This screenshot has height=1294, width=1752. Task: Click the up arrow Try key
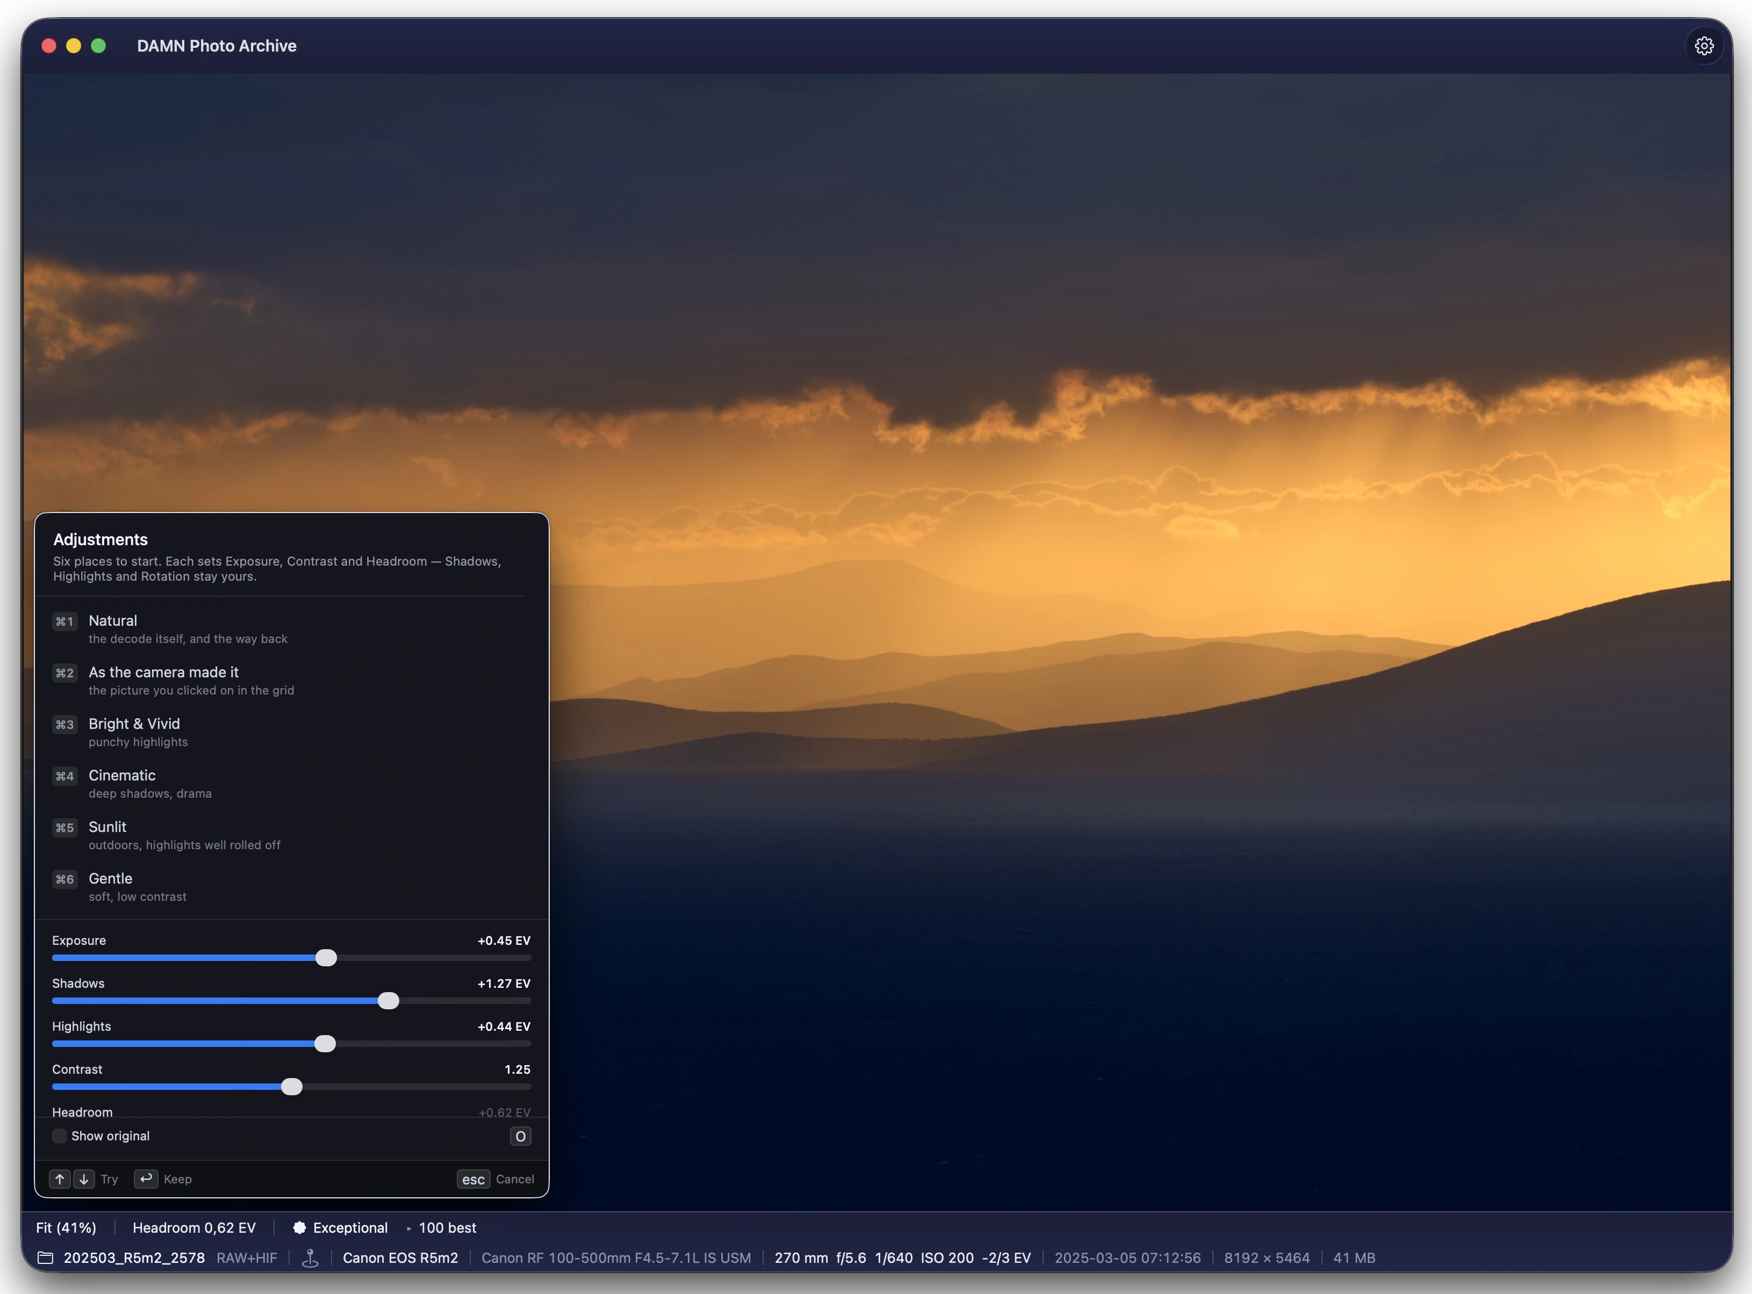60,1180
